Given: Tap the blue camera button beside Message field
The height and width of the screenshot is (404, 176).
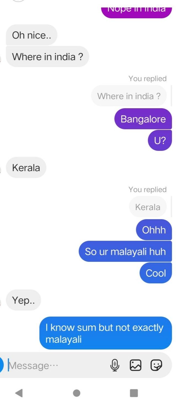Looking at the screenshot, I should (2, 365).
